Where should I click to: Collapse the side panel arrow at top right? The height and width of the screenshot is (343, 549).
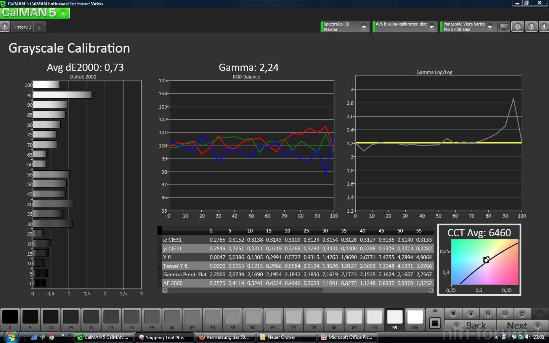pos(544,27)
